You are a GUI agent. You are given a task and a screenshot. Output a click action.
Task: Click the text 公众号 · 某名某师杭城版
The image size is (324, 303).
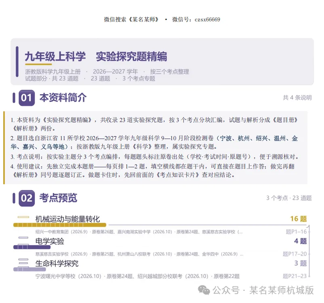[x=263, y=290]
